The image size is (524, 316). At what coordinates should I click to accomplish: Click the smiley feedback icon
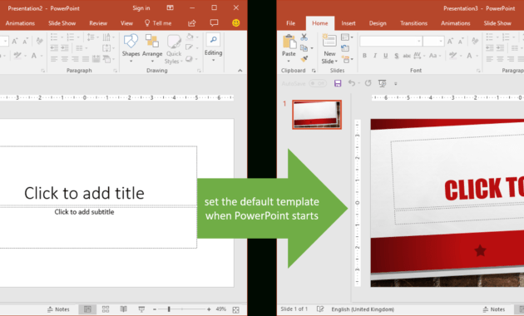(x=236, y=22)
